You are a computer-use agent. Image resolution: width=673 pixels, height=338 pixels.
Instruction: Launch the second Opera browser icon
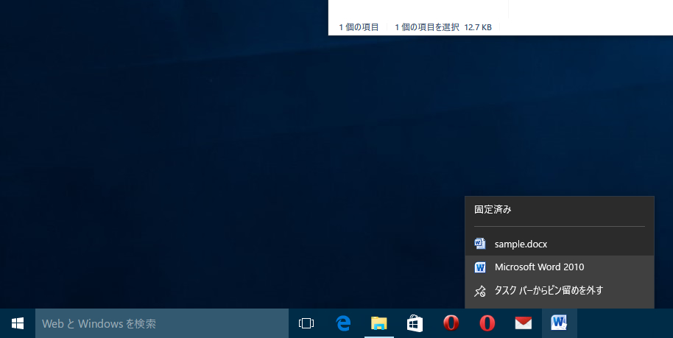pos(487,323)
